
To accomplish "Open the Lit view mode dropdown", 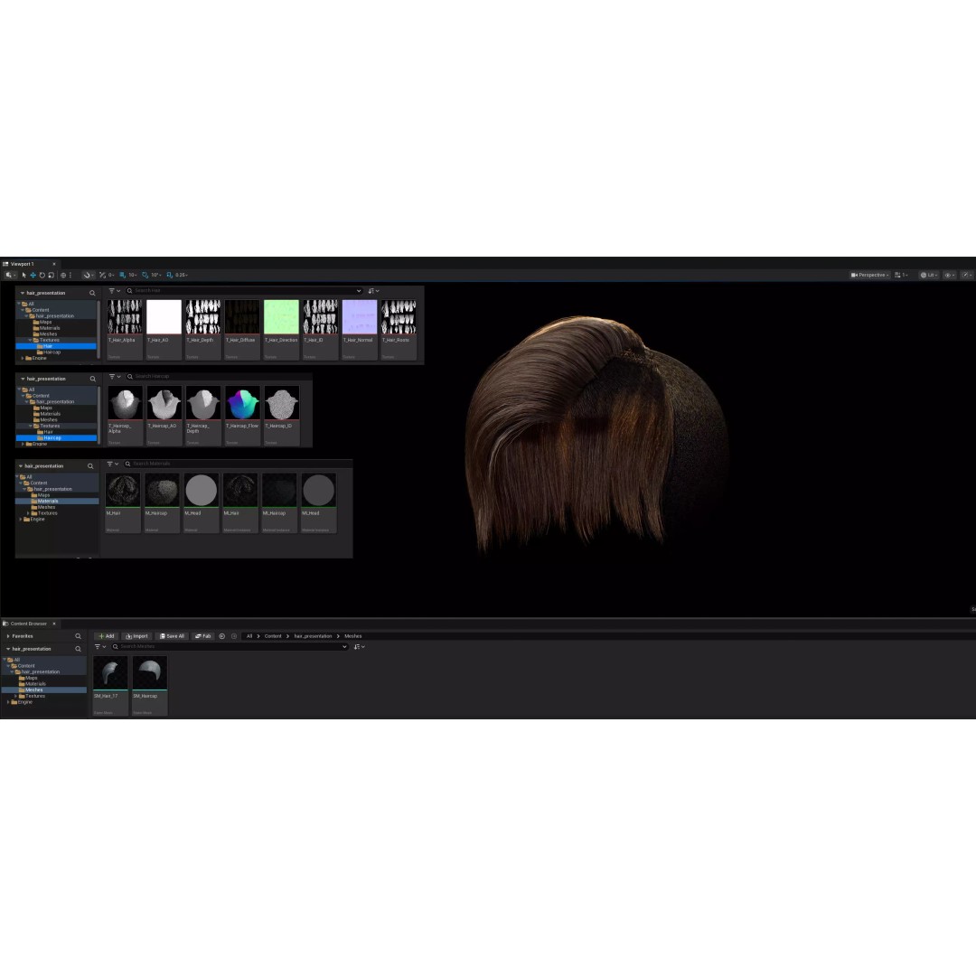I will click(929, 275).
